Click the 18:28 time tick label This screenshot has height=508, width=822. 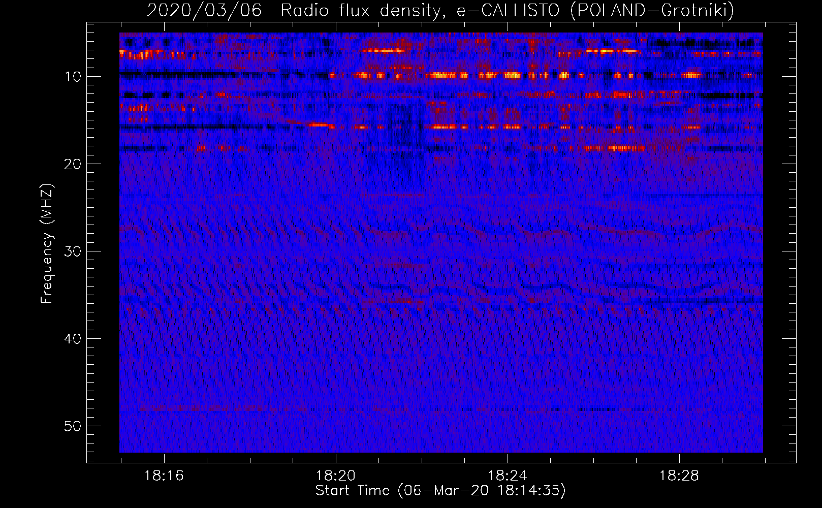pyautogui.click(x=679, y=476)
